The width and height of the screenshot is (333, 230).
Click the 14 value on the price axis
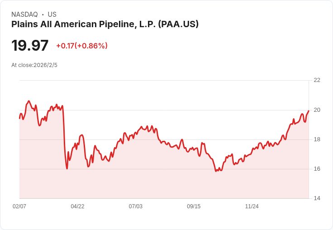[317, 198]
